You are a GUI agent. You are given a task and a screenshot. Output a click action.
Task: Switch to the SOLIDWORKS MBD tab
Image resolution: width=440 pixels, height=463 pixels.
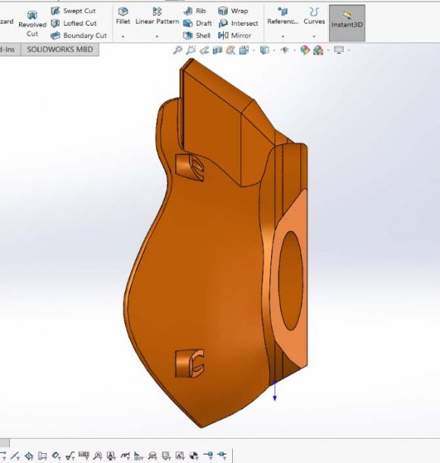[60, 49]
